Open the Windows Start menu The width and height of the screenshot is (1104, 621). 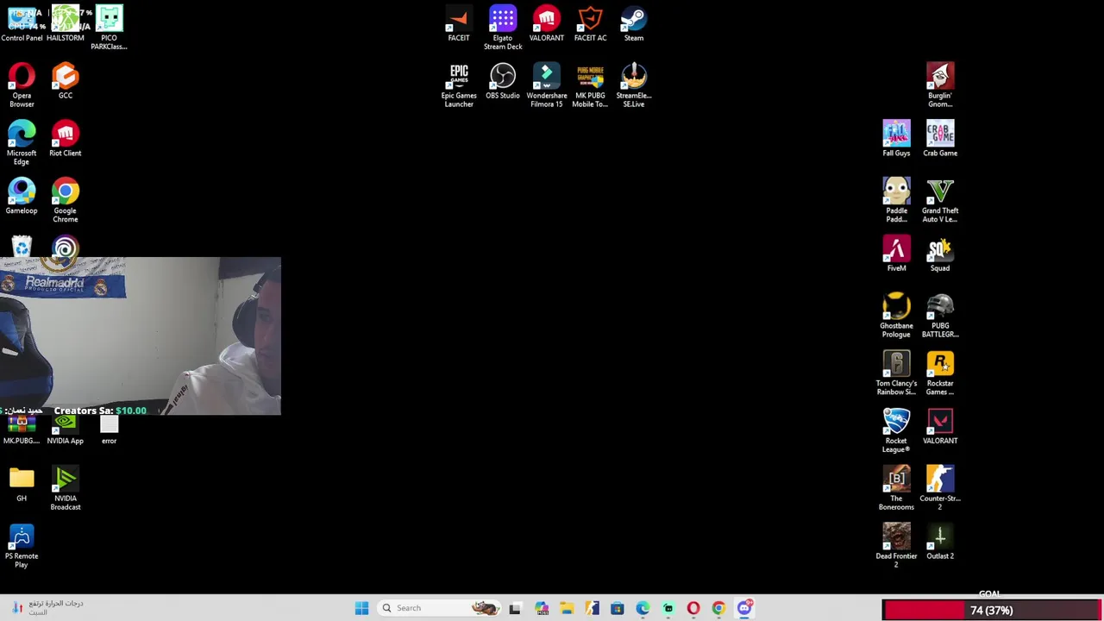[361, 608]
